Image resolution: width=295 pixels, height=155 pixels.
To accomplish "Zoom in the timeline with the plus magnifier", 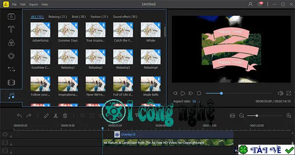I will (289, 116).
